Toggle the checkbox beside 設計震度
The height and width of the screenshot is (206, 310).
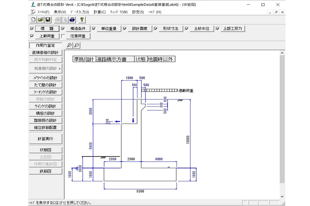click(x=125, y=29)
